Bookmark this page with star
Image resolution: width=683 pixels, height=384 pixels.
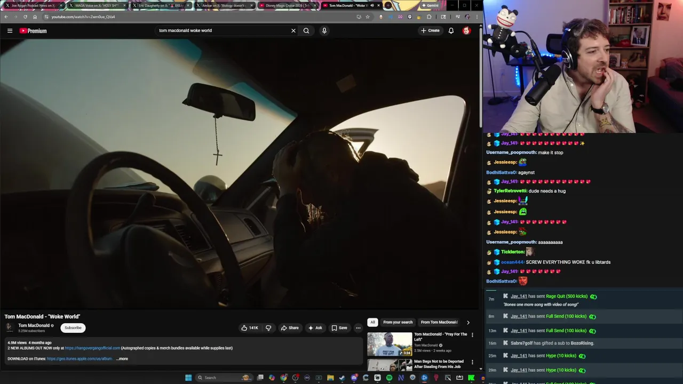coord(367,17)
